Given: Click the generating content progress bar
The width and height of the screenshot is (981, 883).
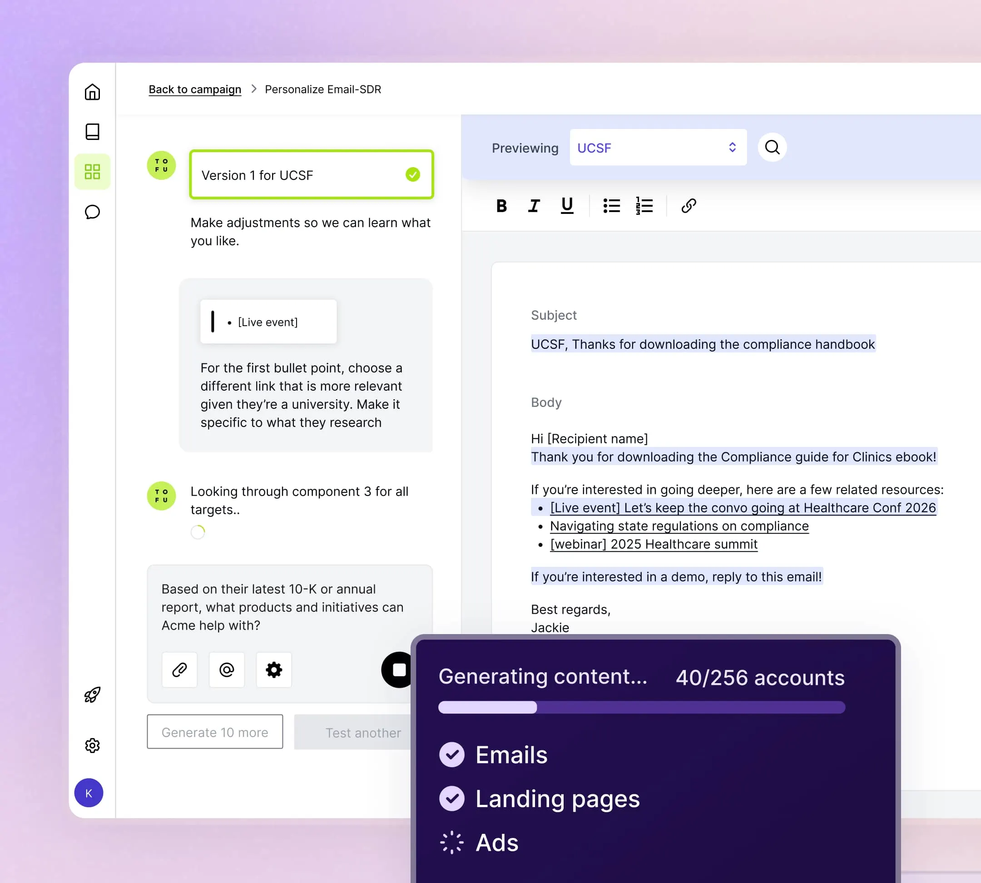Looking at the screenshot, I should (641, 707).
